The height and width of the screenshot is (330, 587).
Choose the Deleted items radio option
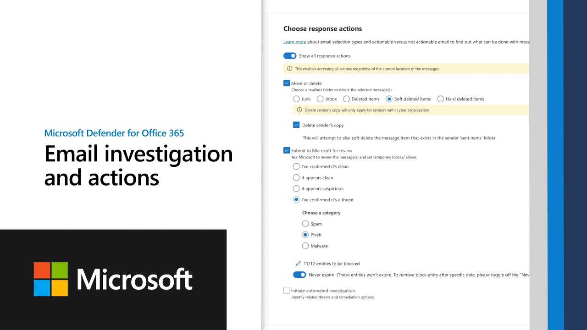pyautogui.click(x=347, y=99)
